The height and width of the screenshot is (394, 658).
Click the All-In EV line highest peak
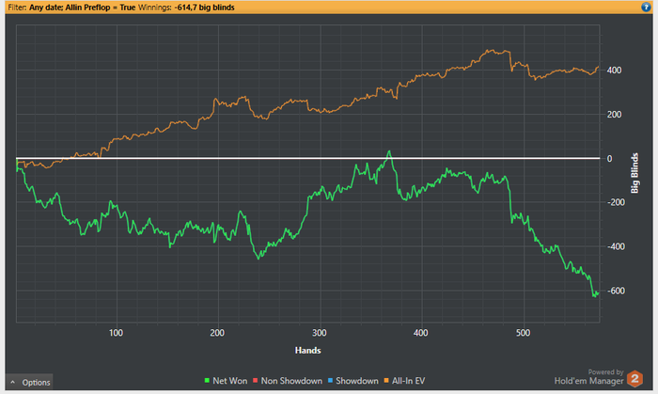tap(489, 51)
